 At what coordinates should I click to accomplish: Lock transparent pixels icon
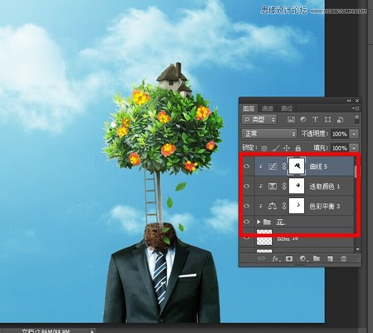264,148
